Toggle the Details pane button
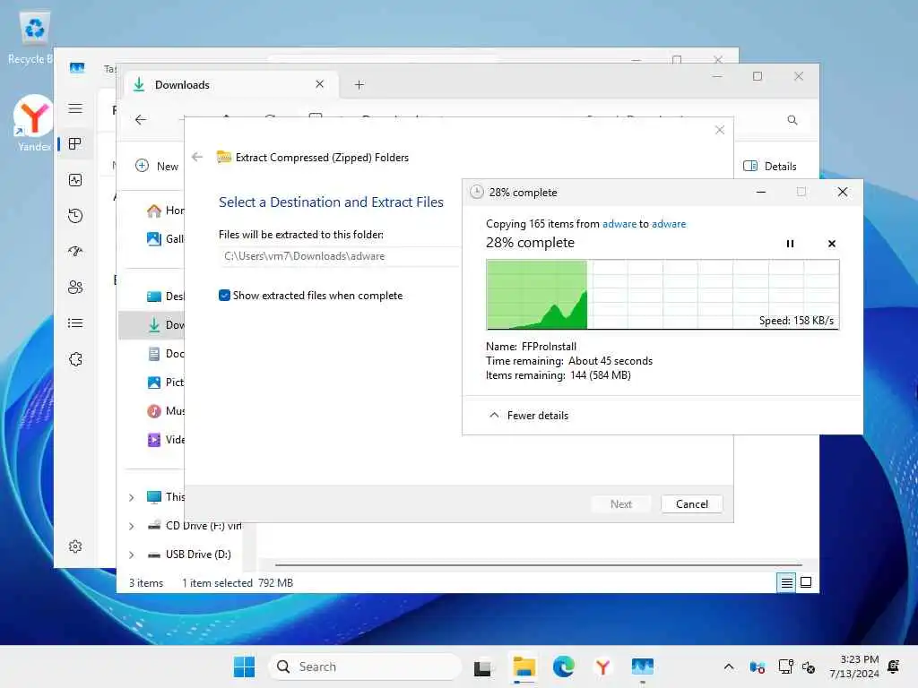The width and height of the screenshot is (918, 688). point(769,166)
